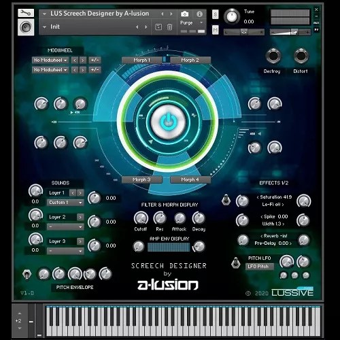Open the first No Modwheel dropdown

click(50, 61)
